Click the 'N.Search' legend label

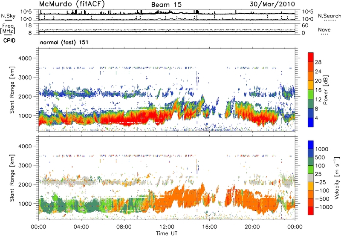click(329, 16)
